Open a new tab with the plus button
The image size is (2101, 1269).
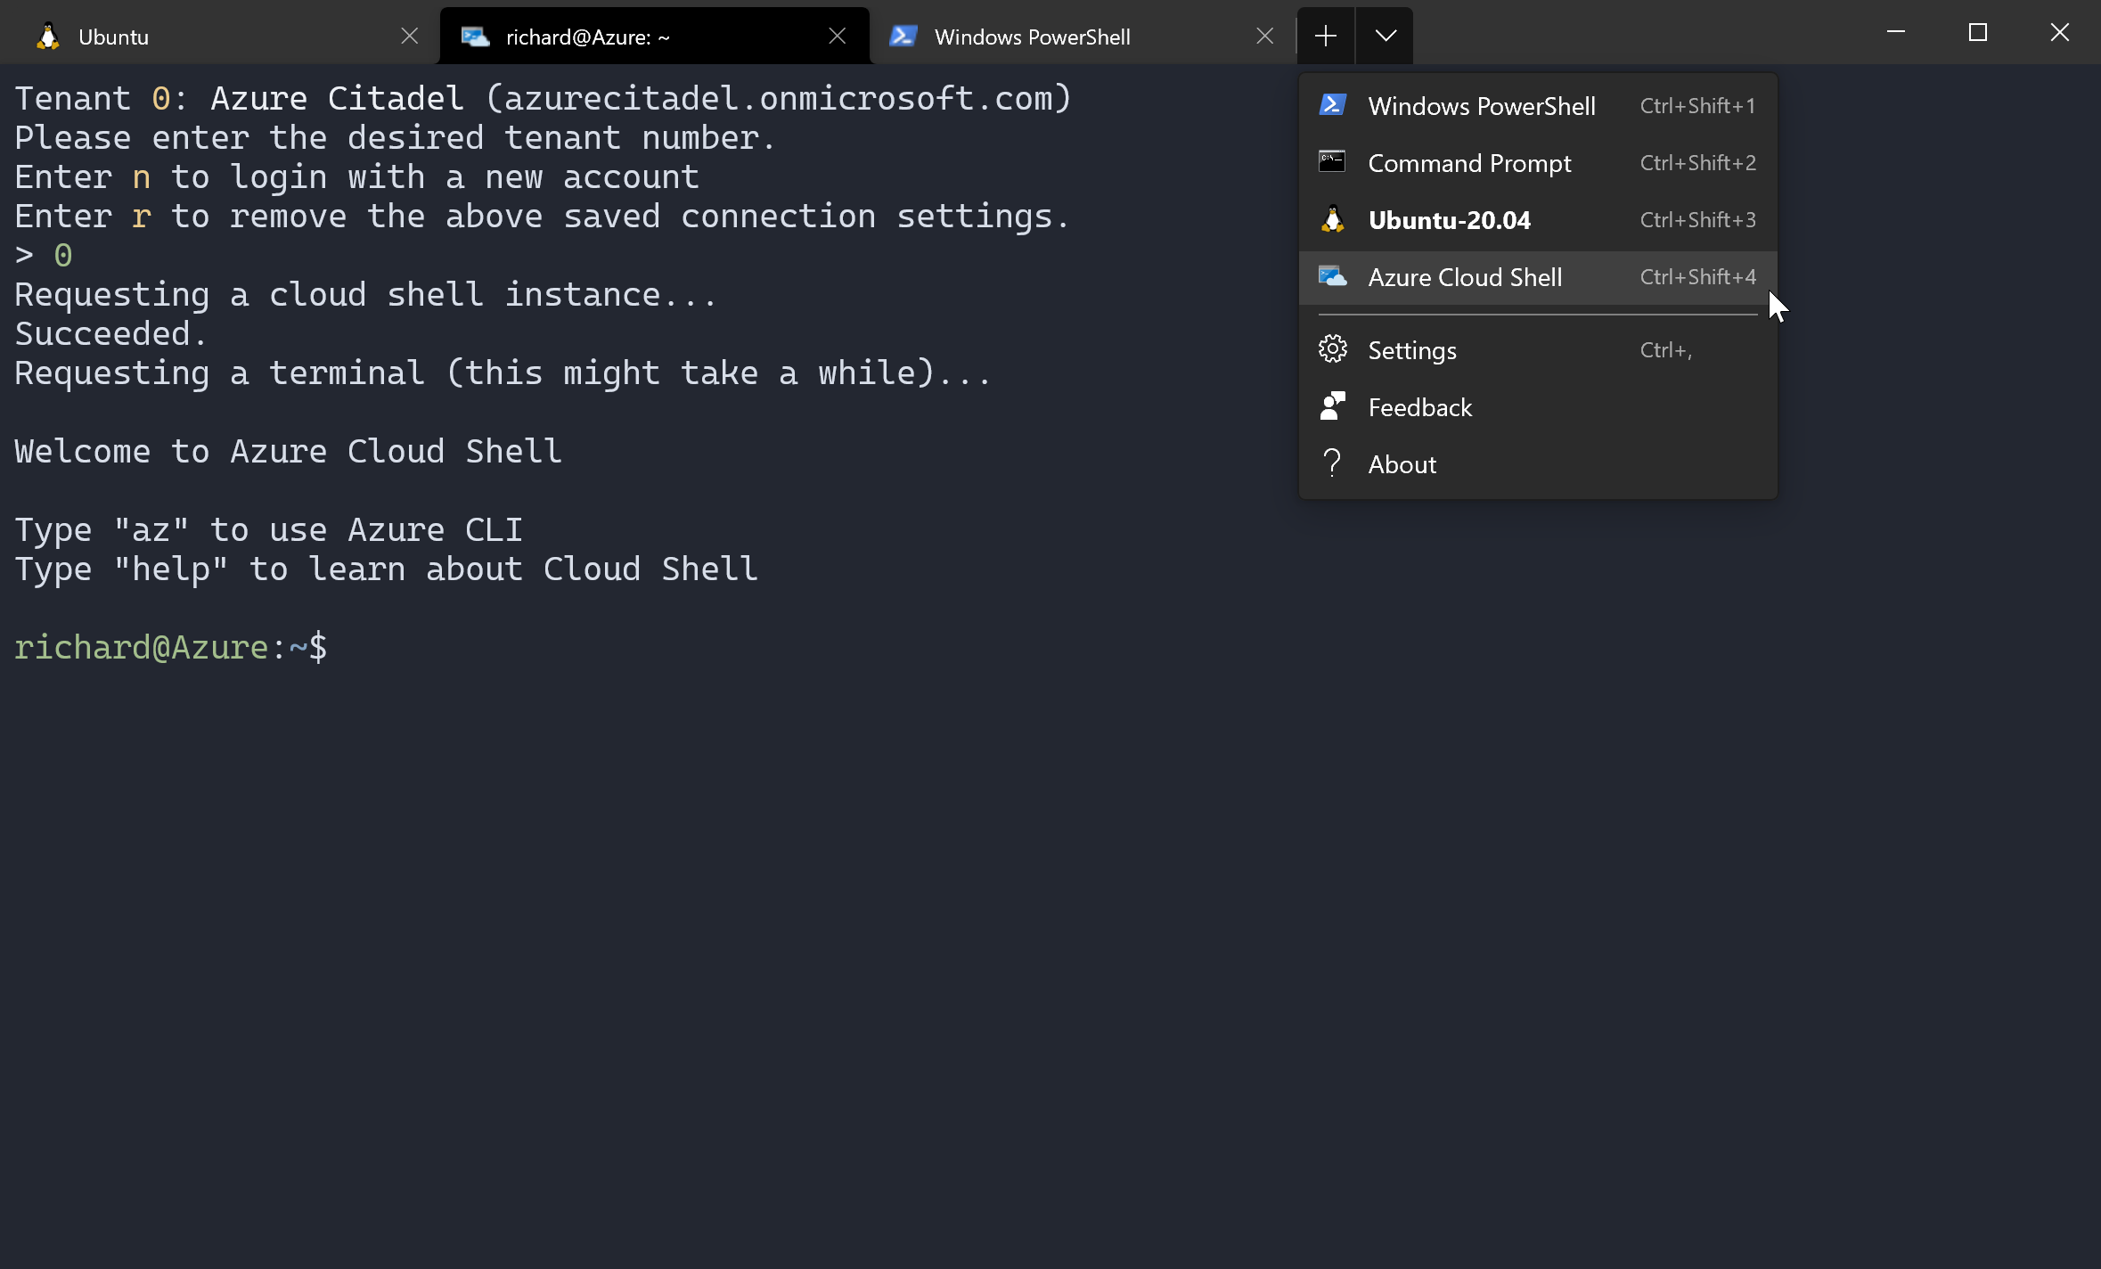click(x=1325, y=36)
